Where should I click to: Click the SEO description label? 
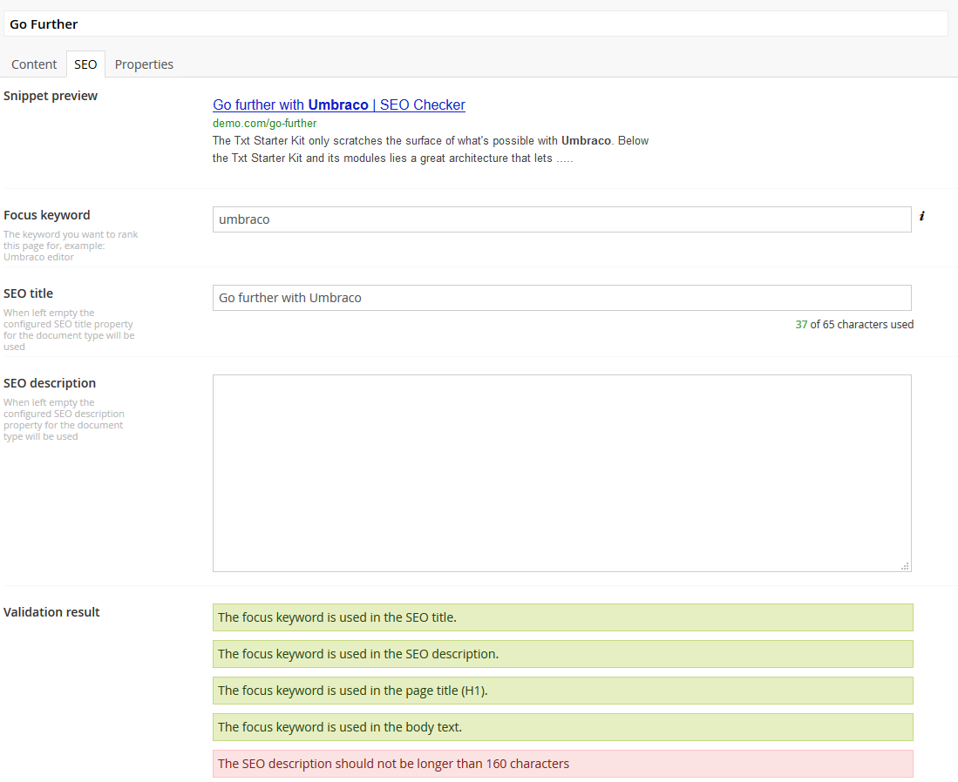pos(50,383)
